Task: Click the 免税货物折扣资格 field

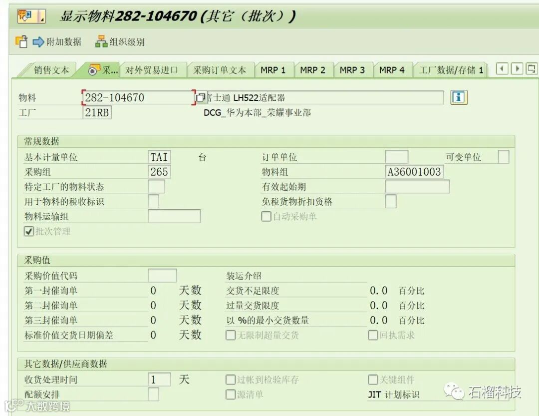Action: pos(391,201)
